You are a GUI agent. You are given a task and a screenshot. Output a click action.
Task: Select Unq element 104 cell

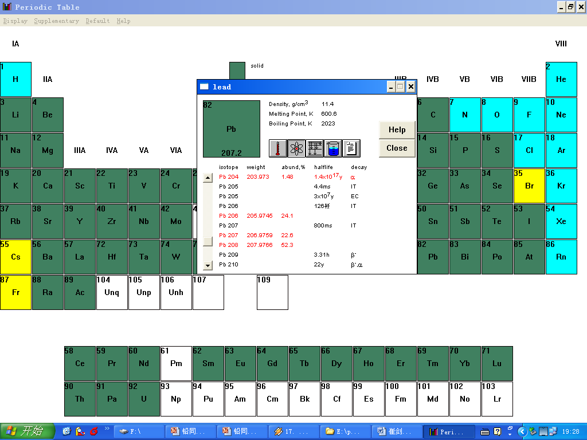pyautogui.click(x=112, y=293)
